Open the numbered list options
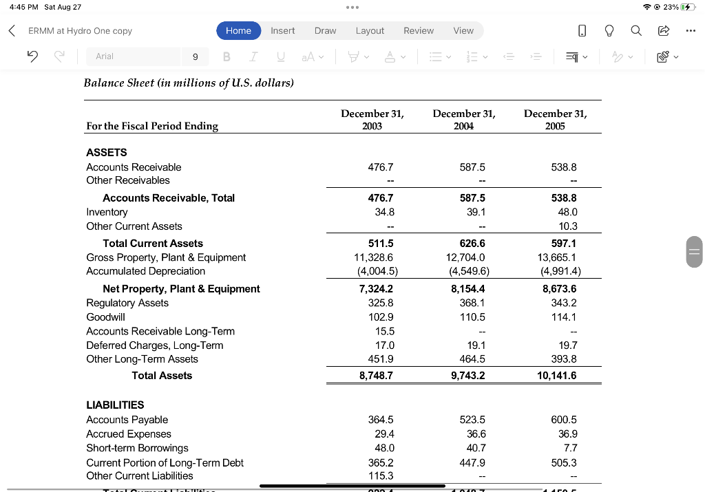The width and height of the screenshot is (705, 492). [x=485, y=56]
